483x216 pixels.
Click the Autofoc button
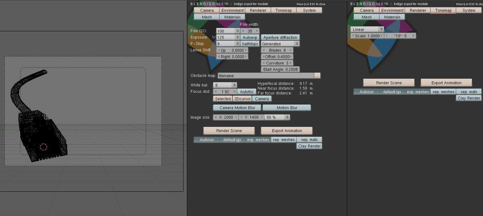coord(247,92)
